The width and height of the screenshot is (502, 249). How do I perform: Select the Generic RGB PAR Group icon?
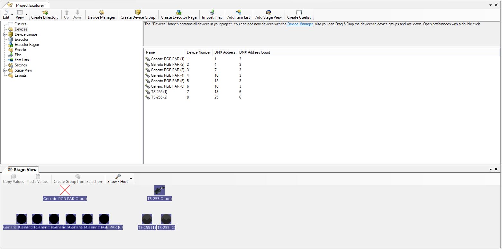click(65, 190)
